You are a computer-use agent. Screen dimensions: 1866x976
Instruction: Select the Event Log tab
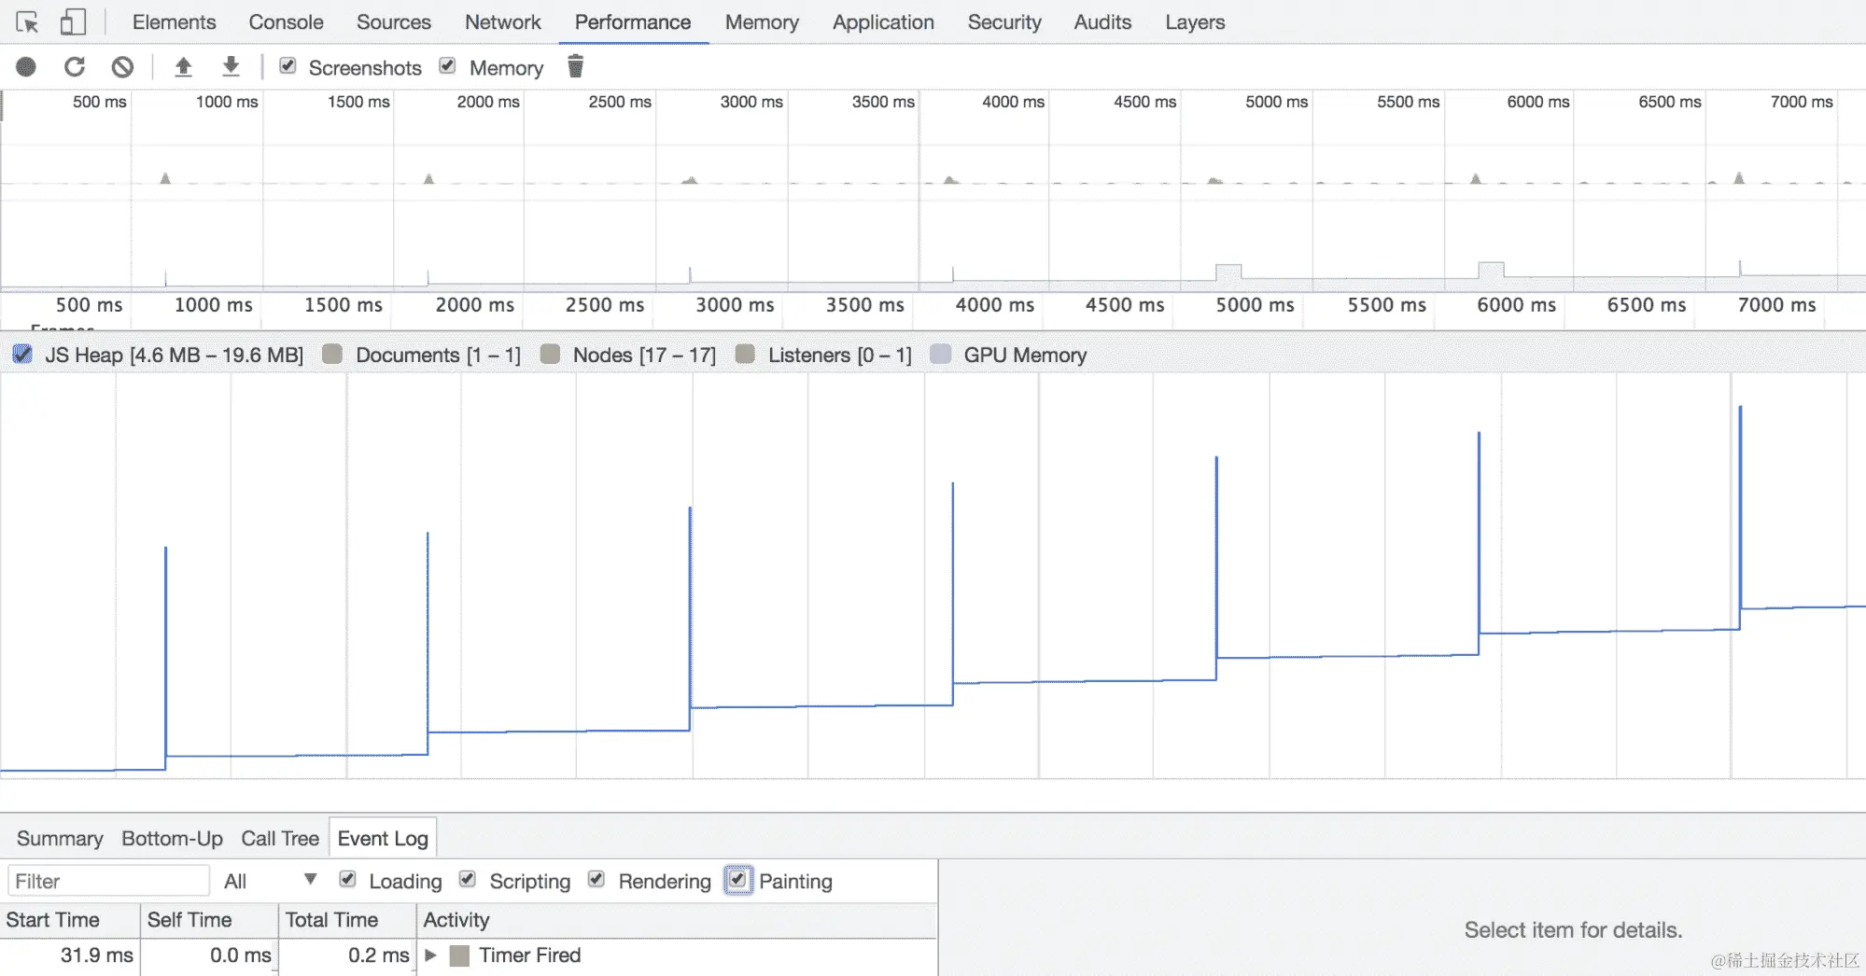tap(383, 838)
